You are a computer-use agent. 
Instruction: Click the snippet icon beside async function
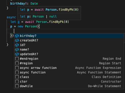17,72
